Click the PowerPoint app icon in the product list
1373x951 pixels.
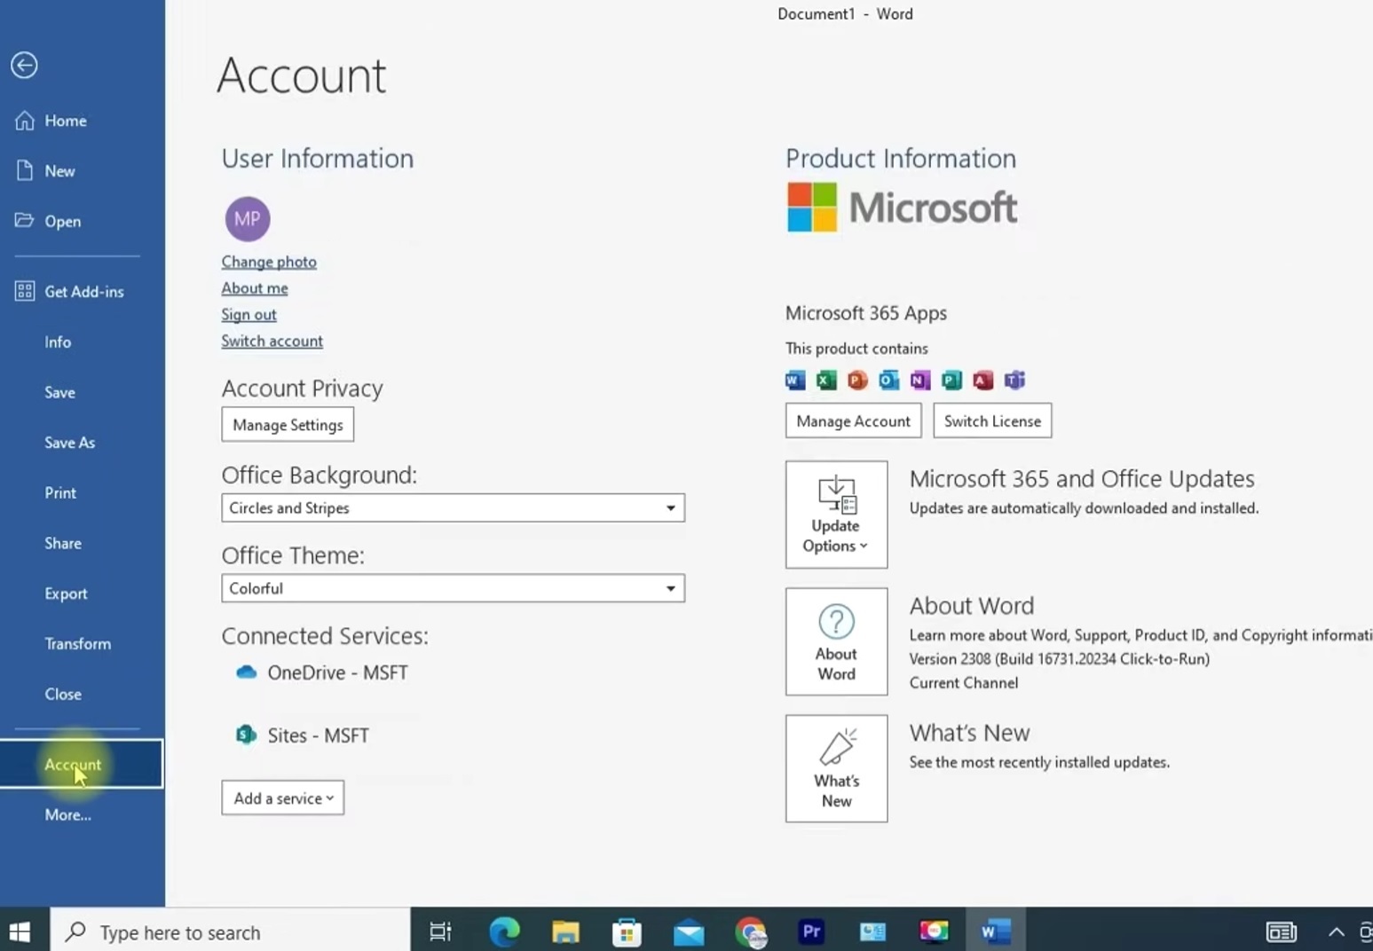pyautogui.click(x=857, y=381)
